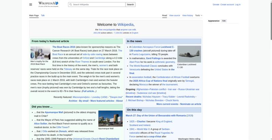The width and height of the screenshot is (272, 140).
Task: Open the More featured articles link
Action: (102, 101)
